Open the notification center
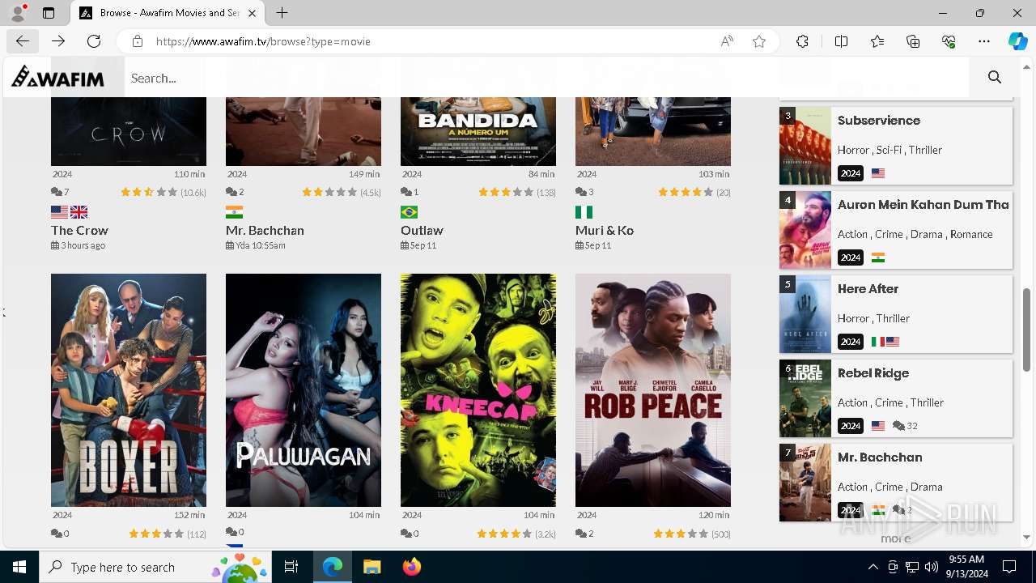 pos(1009,567)
